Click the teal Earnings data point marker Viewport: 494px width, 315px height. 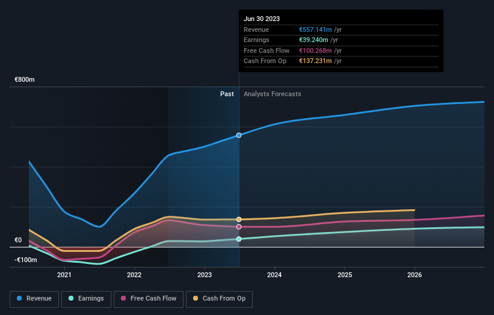239,239
